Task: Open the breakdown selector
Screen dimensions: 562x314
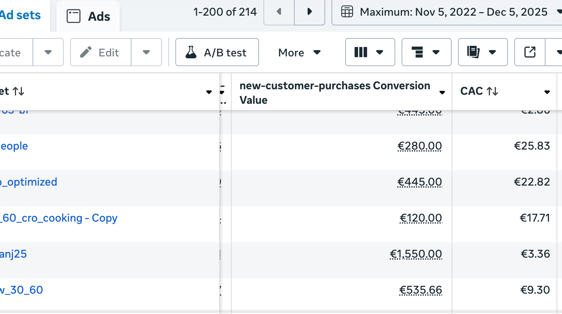Action: [426, 52]
